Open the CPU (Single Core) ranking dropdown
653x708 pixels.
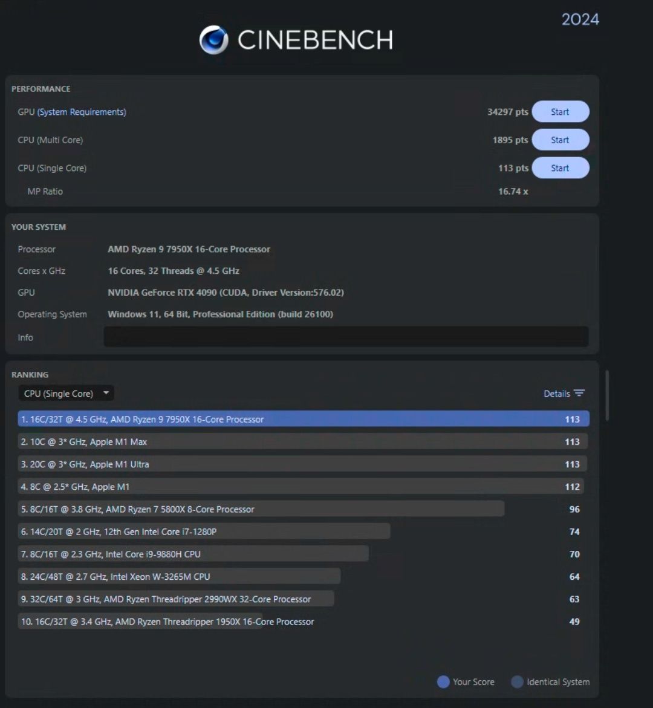tap(66, 393)
